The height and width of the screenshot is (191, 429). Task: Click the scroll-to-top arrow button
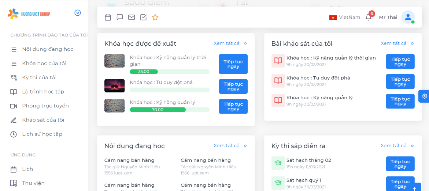[414, 188]
